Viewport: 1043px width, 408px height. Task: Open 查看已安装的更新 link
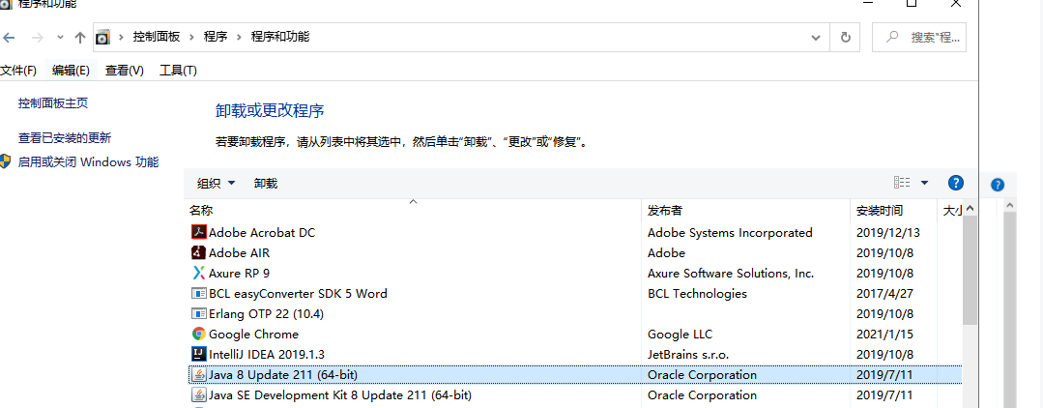pos(65,138)
